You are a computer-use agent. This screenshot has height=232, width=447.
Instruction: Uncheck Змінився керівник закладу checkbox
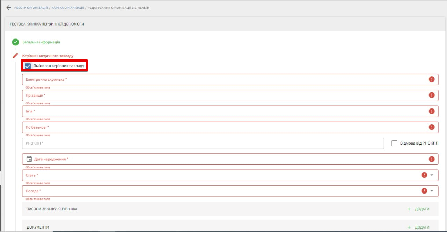pos(28,66)
